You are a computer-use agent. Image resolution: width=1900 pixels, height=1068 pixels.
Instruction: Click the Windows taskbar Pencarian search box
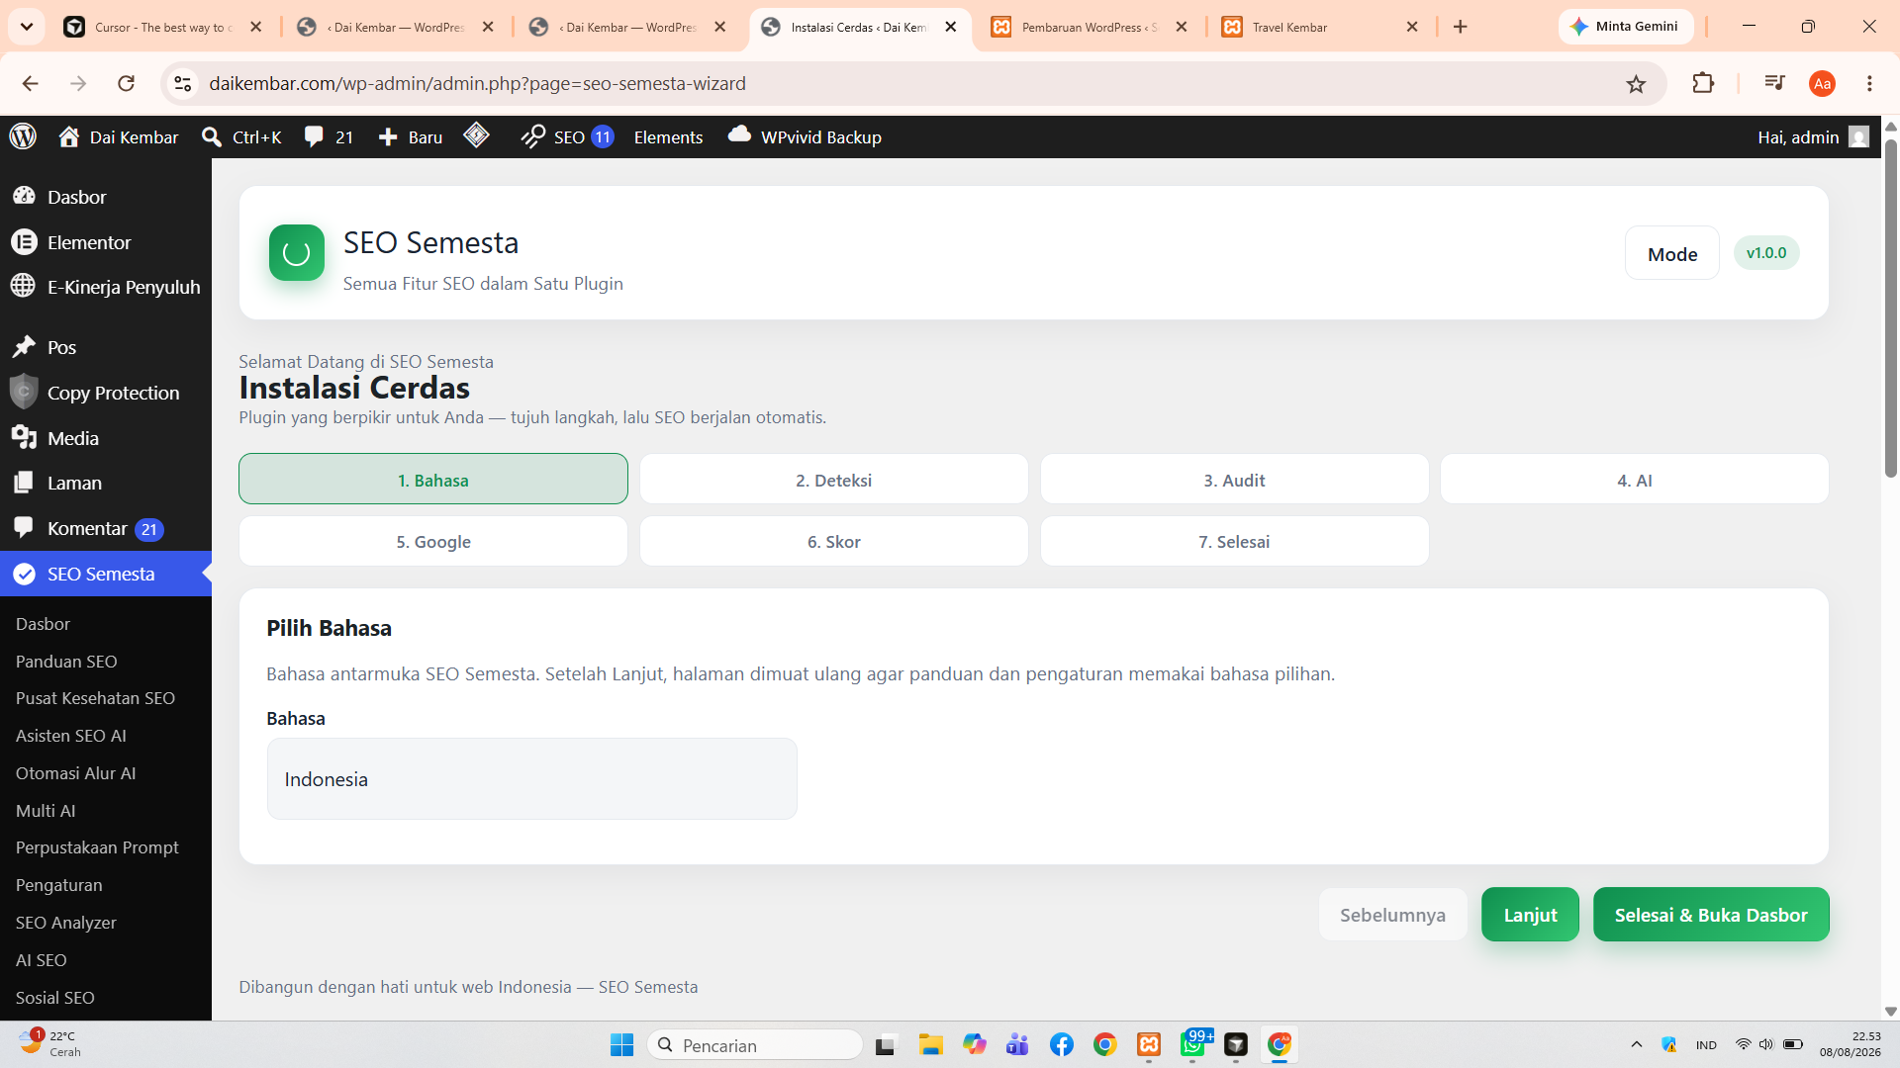[x=755, y=1044]
